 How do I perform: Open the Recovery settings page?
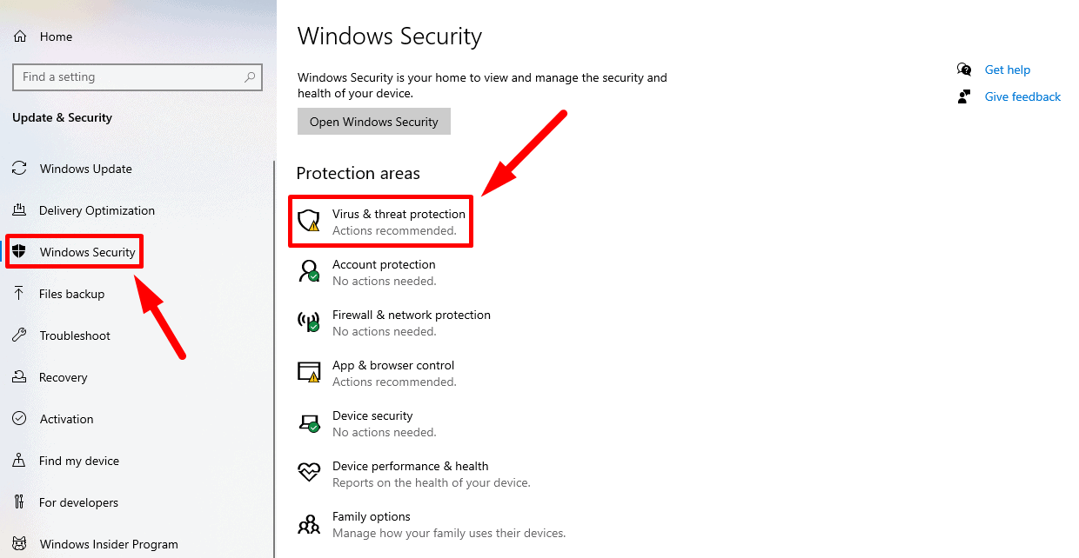point(63,377)
